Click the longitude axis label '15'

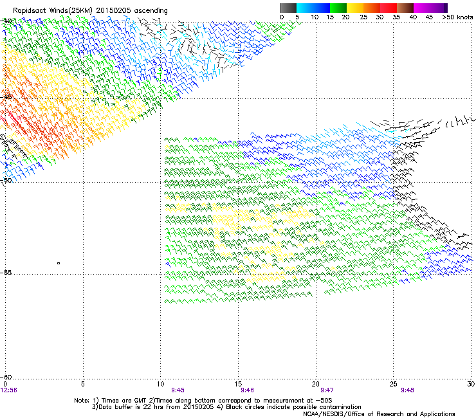point(238,384)
